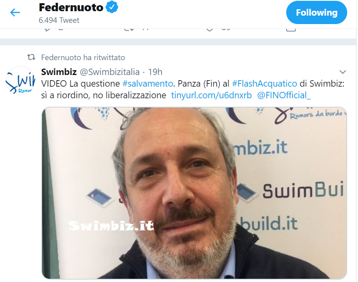Open the #FlashAcquatico hashtag
This screenshot has width=358, height=282.
point(264,84)
